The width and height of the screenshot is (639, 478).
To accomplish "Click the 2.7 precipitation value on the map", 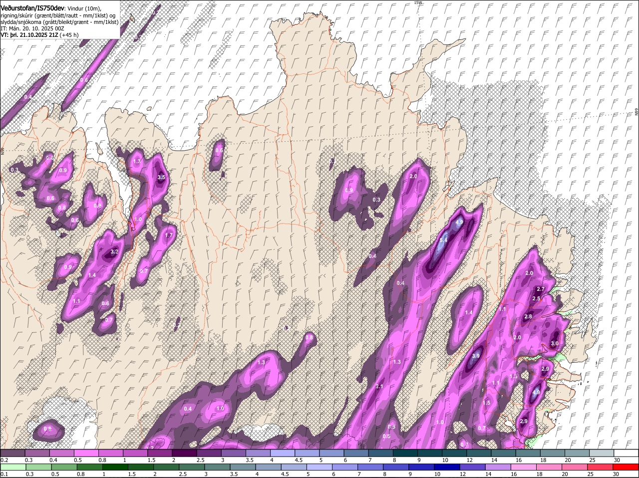I will (x=541, y=289).
